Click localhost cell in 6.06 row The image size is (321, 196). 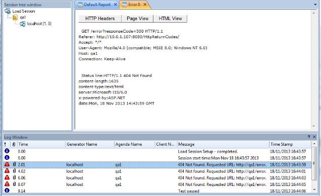[x=75, y=178]
